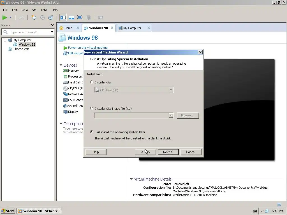Image resolution: width=287 pixels, height=215 pixels.
Task: Click the Revert to Snapshot toolbar icon
Action: coord(42,17)
